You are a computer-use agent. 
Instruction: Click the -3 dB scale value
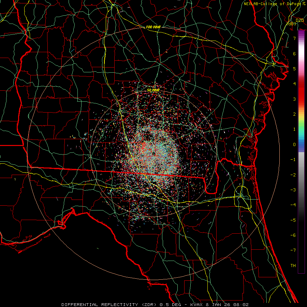tap(293, 190)
